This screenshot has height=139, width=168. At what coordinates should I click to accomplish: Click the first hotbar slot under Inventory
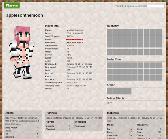click(110, 52)
